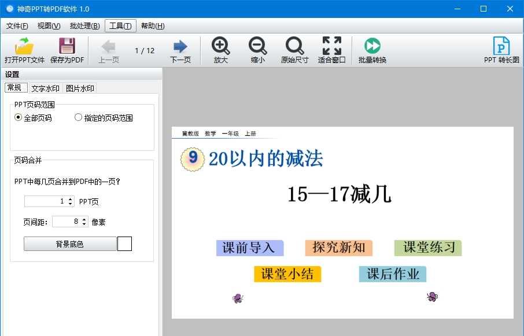Viewport: 524px width, 336px height.
Task: Switch to the 文字水印 tab
Action: [45, 88]
